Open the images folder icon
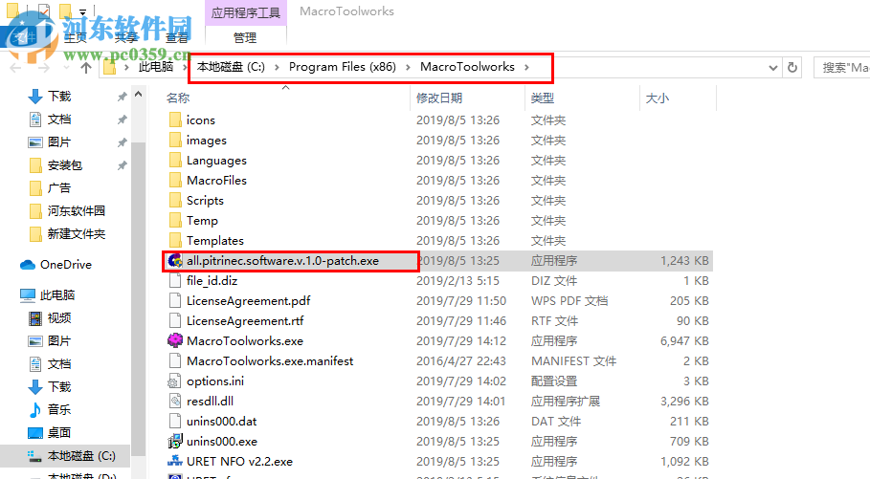Screen dimensions: 870x479 pos(175,141)
